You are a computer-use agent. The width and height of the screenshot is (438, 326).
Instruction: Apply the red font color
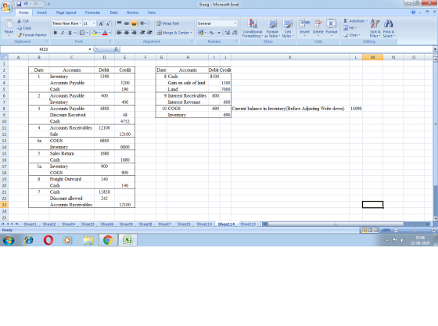pyautogui.click(x=105, y=33)
